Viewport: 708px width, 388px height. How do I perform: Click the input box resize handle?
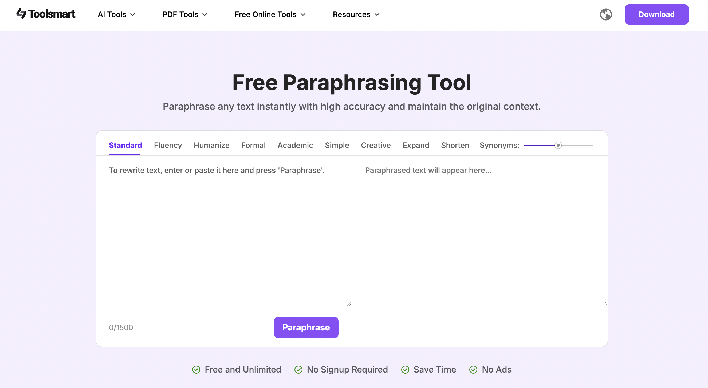[349, 304]
